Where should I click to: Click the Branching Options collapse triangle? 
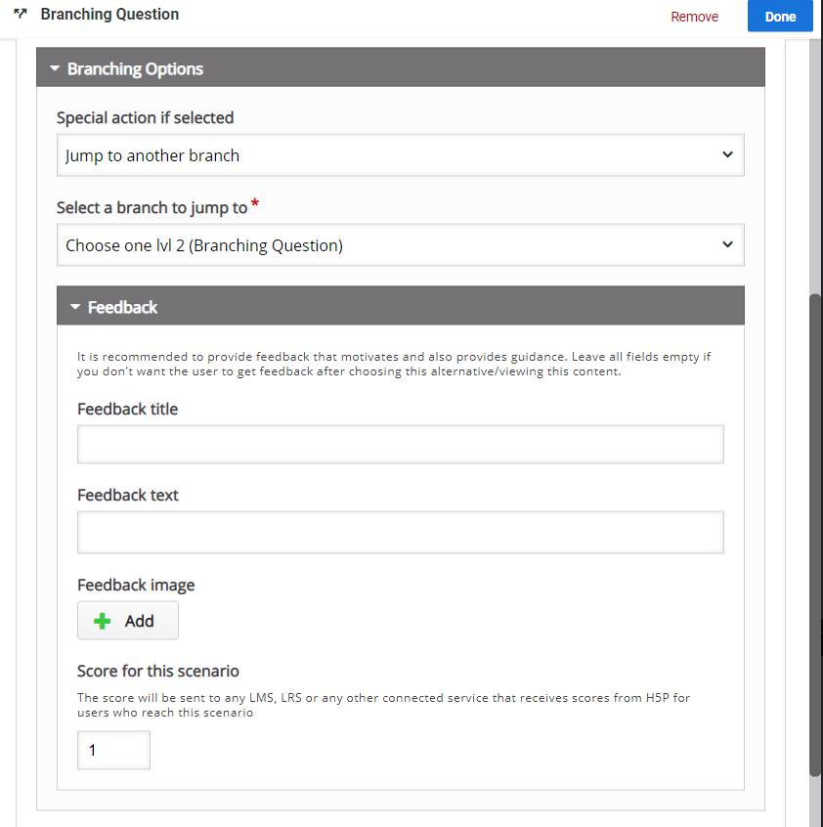55,68
